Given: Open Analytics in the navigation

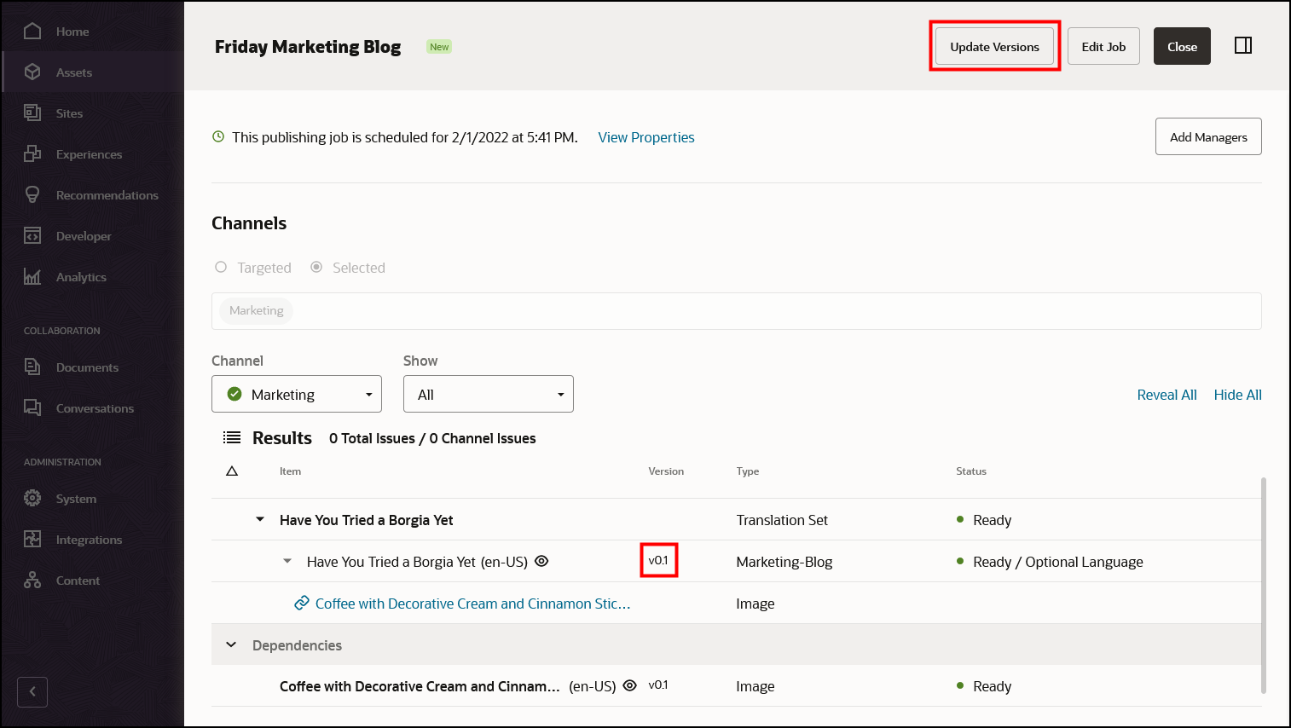Looking at the screenshot, I should (x=81, y=277).
